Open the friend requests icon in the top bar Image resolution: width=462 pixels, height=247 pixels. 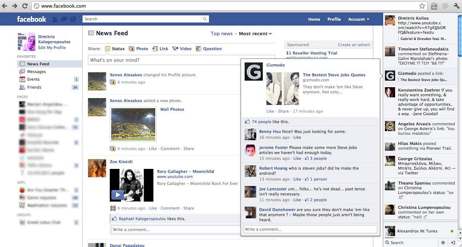[55, 19]
